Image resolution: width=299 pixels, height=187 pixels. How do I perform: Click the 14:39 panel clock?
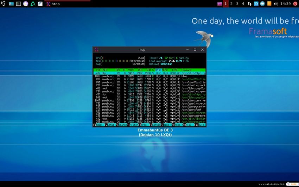(x=286, y=4)
